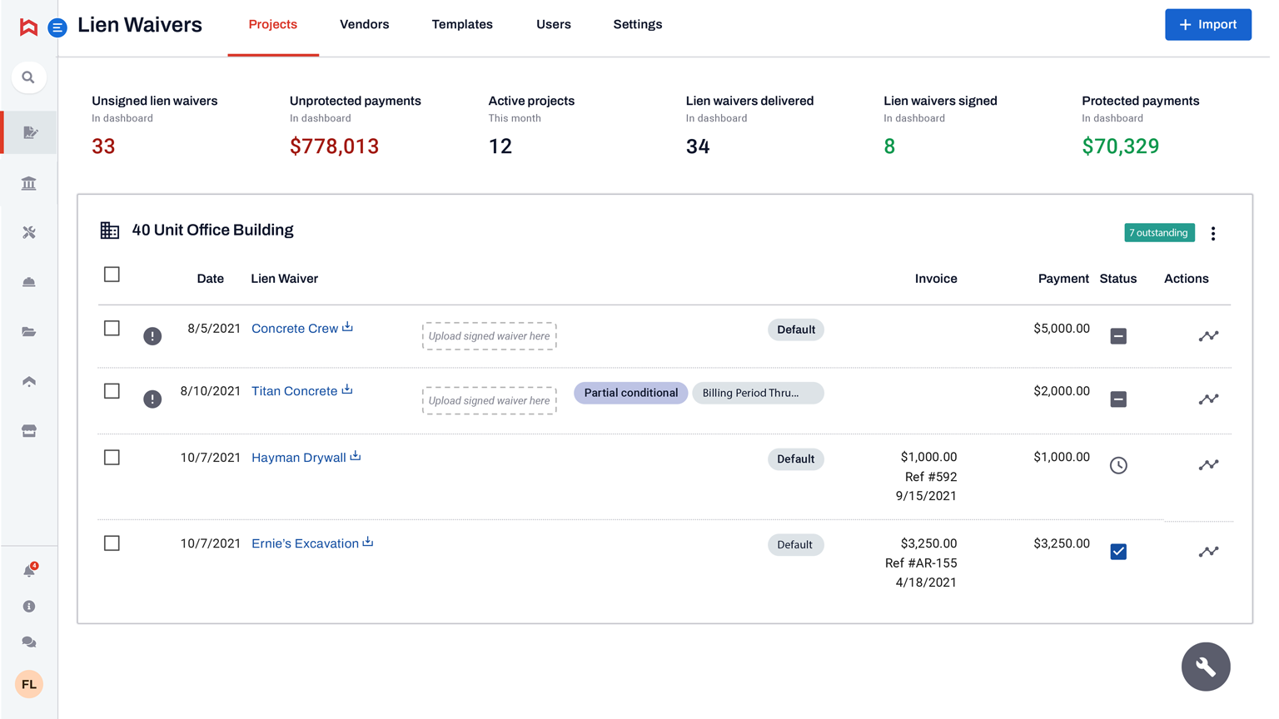The height and width of the screenshot is (719, 1279).
Task: Tick the select-all checkbox in table header
Action: tap(112, 275)
